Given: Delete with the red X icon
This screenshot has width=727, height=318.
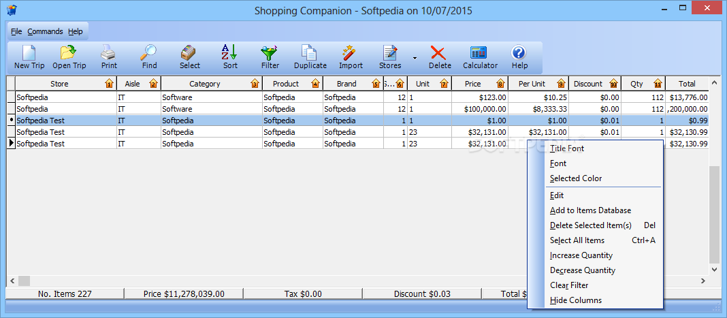Looking at the screenshot, I should point(440,57).
